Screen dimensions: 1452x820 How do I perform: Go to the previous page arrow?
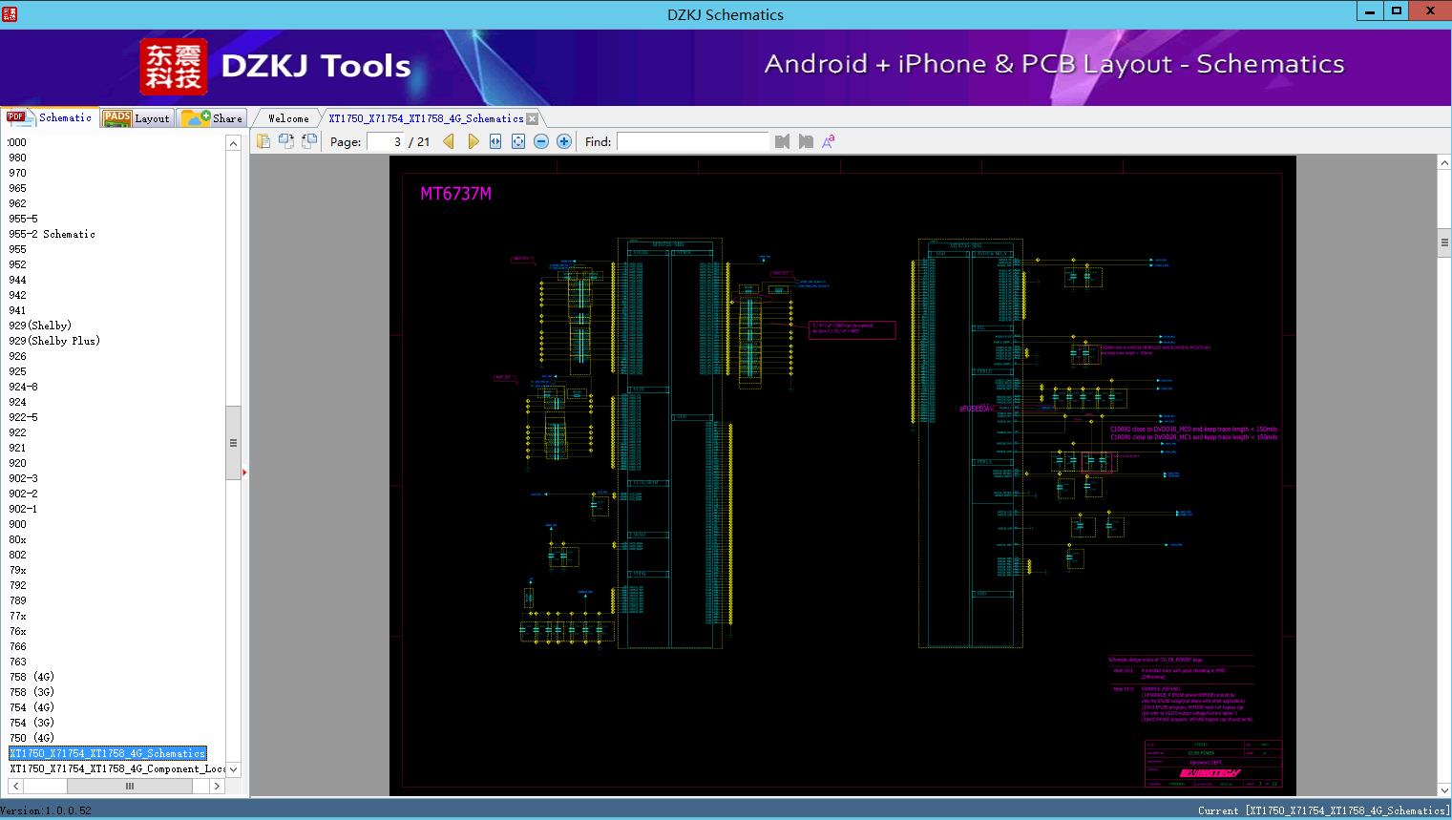coord(449,141)
